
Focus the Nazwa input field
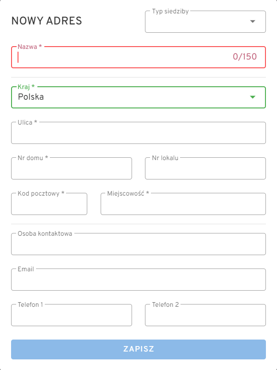point(120,57)
